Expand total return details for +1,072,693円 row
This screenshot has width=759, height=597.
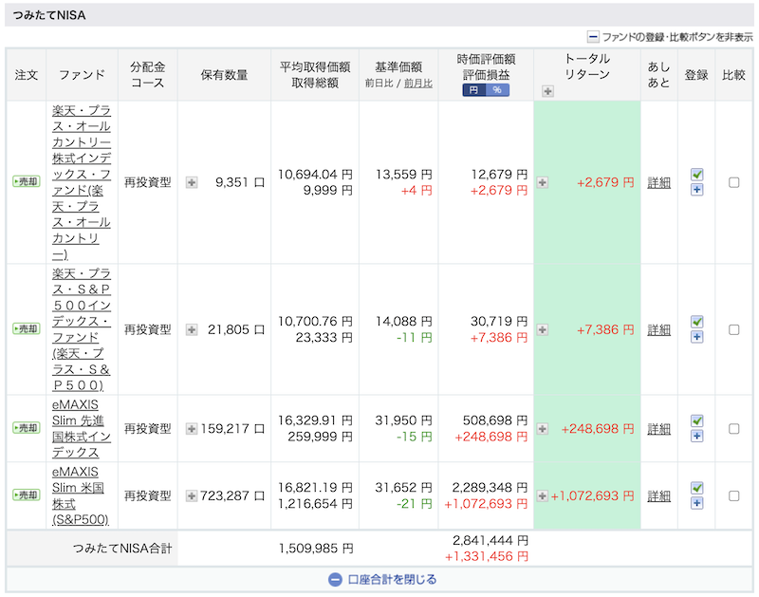(x=543, y=495)
